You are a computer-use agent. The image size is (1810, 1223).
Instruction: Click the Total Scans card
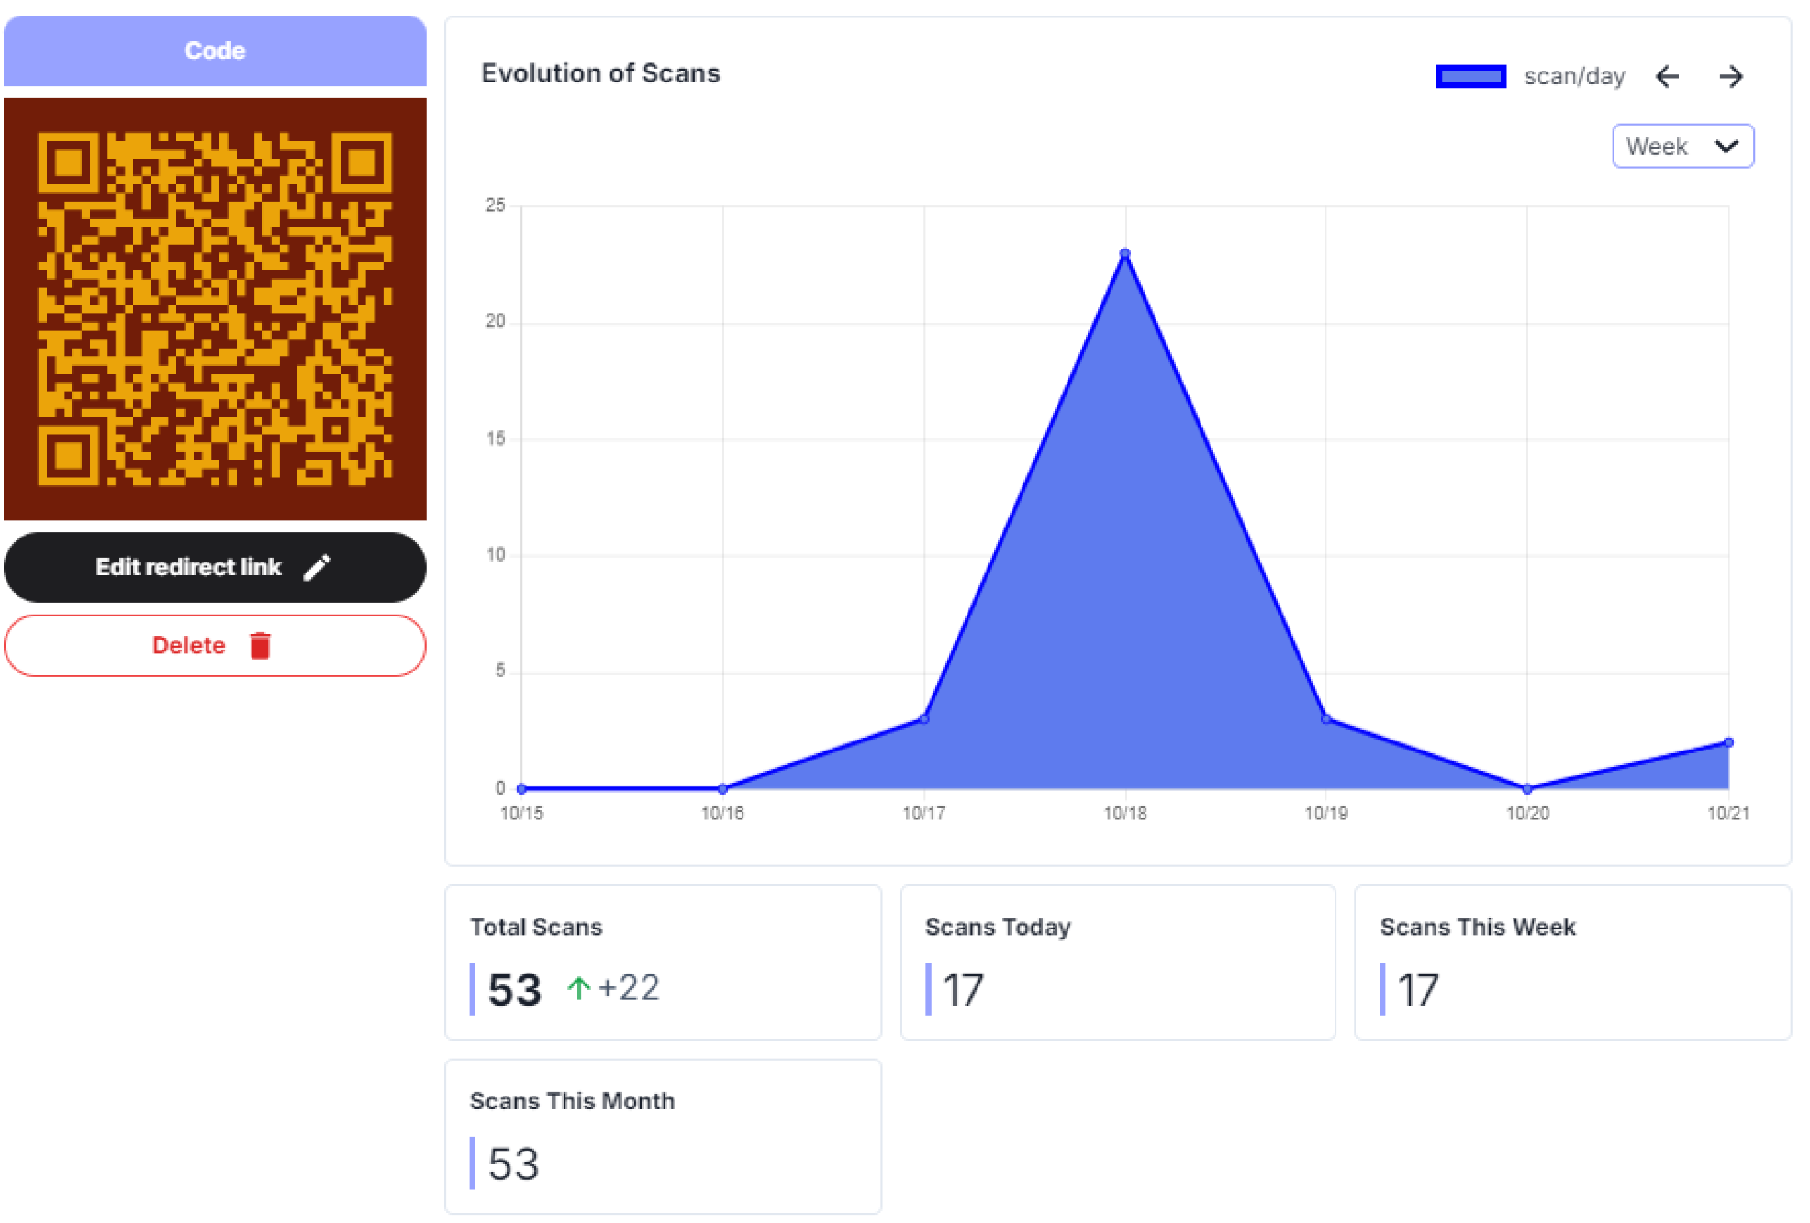(663, 961)
